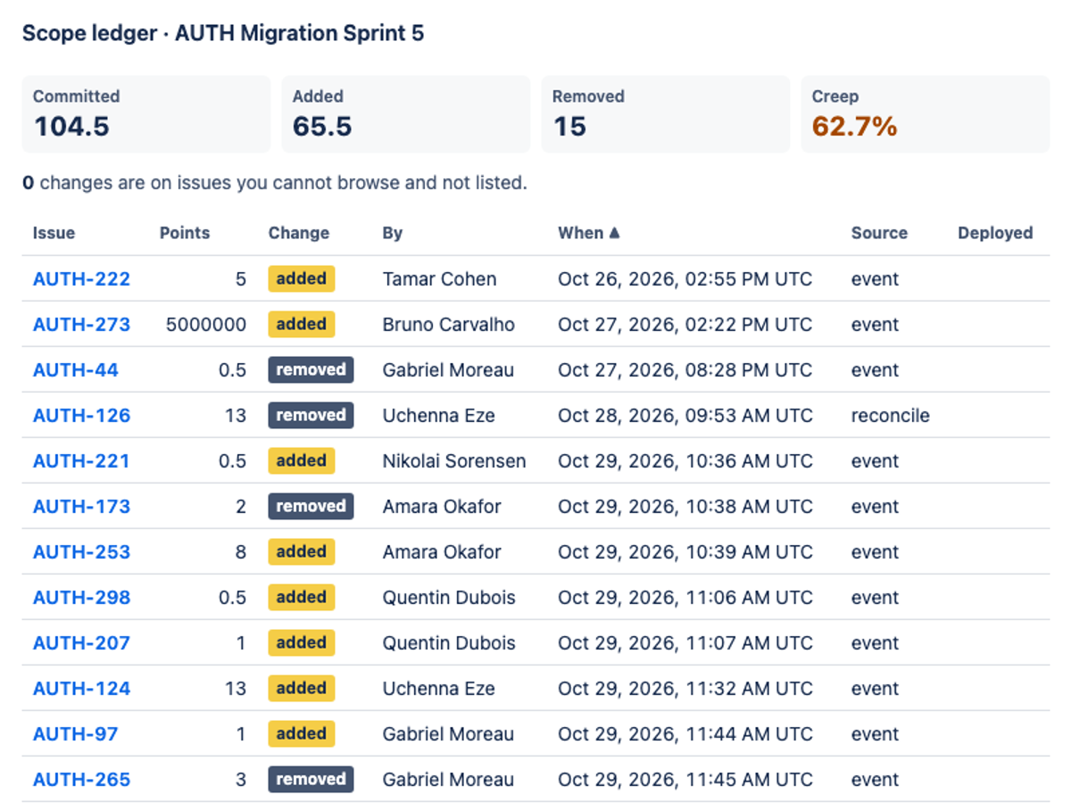
Task: Click the Scope ledger AUTH Migration Sprint 5 title
Action: (223, 34)
